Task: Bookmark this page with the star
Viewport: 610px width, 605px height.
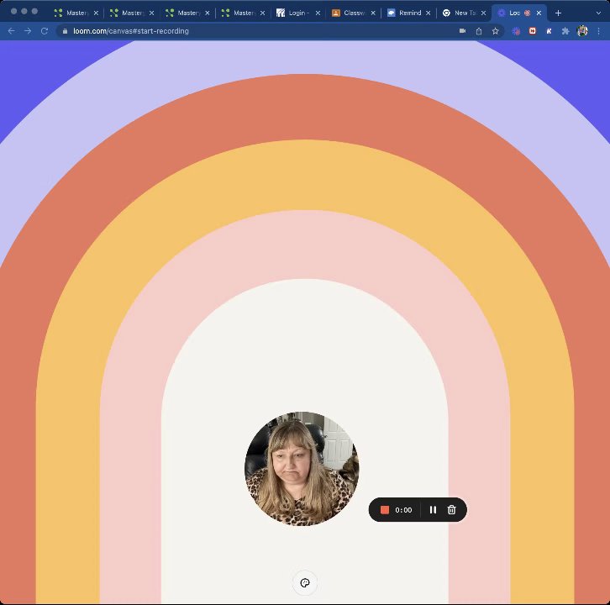Action: point(495,31)
